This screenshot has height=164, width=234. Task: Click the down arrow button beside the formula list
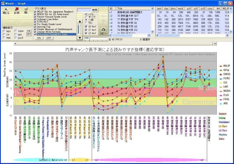click(80, 38)
